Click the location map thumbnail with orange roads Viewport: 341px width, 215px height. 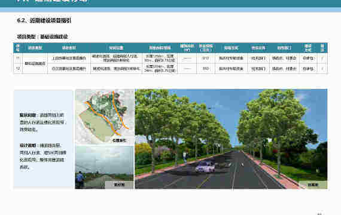pos(105,116)
